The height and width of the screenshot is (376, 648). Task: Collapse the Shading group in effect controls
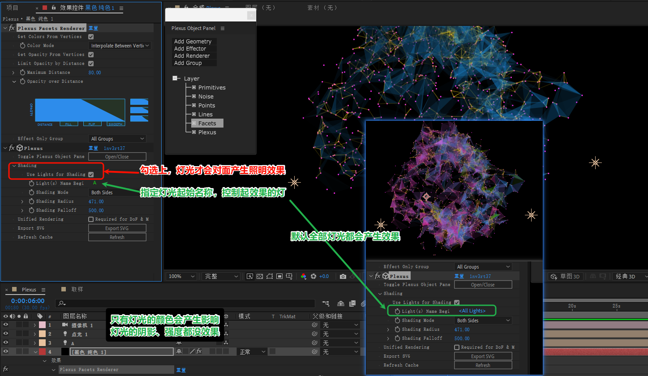pos(14,166)
